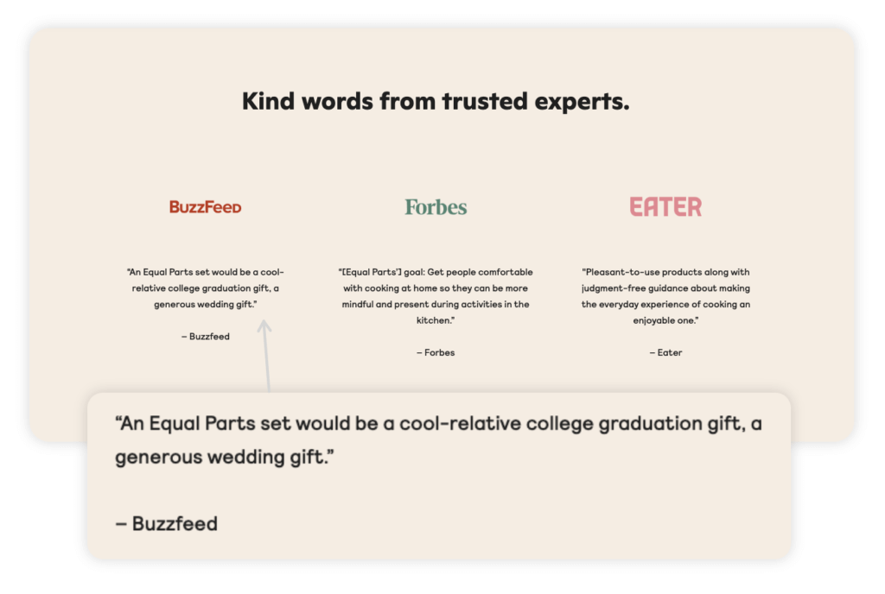Select the small BuzzFeed quote about graduation gift

point(206,288)
